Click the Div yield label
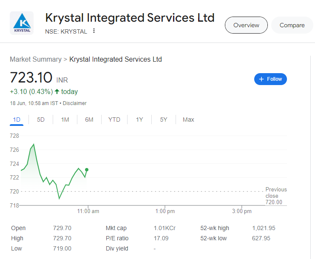Image resolution: width=315 pixels, height=259 pixels. pyautogui.click(x=117, y=248)
